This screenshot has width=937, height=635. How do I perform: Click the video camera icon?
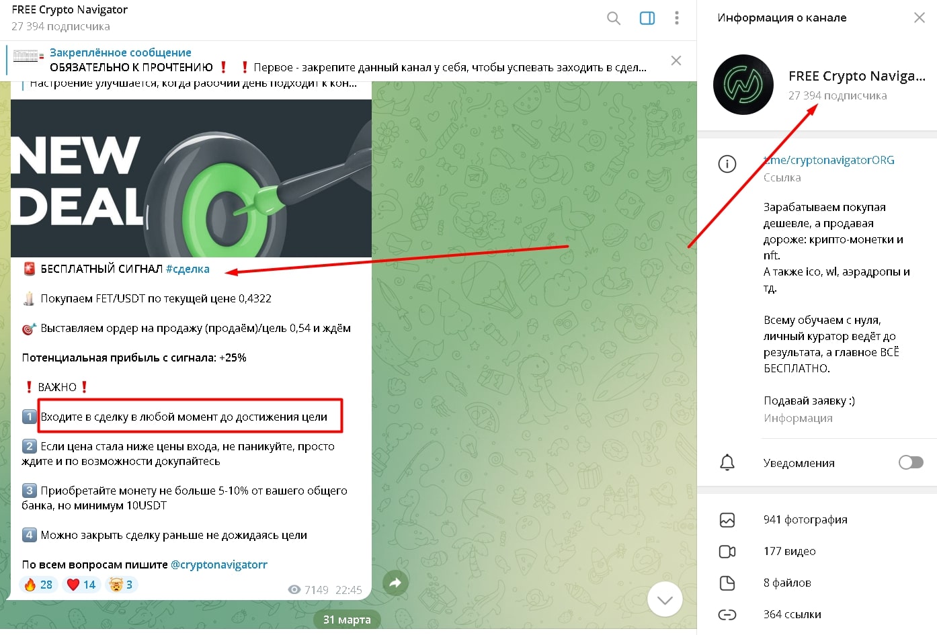click(x=727, y=551)
